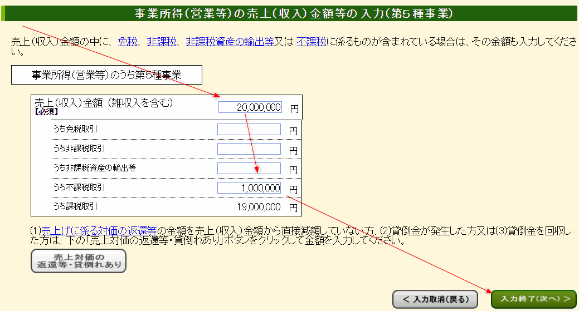
Task: Follow the 非課税資産の輸出等 link in the intro text
Action: pyautogui.click(x=230, y=42)
